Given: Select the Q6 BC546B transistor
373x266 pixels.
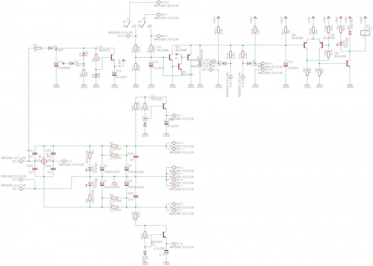Looking at the screenshot, I should pyautogui.click(x=348, y=63).
